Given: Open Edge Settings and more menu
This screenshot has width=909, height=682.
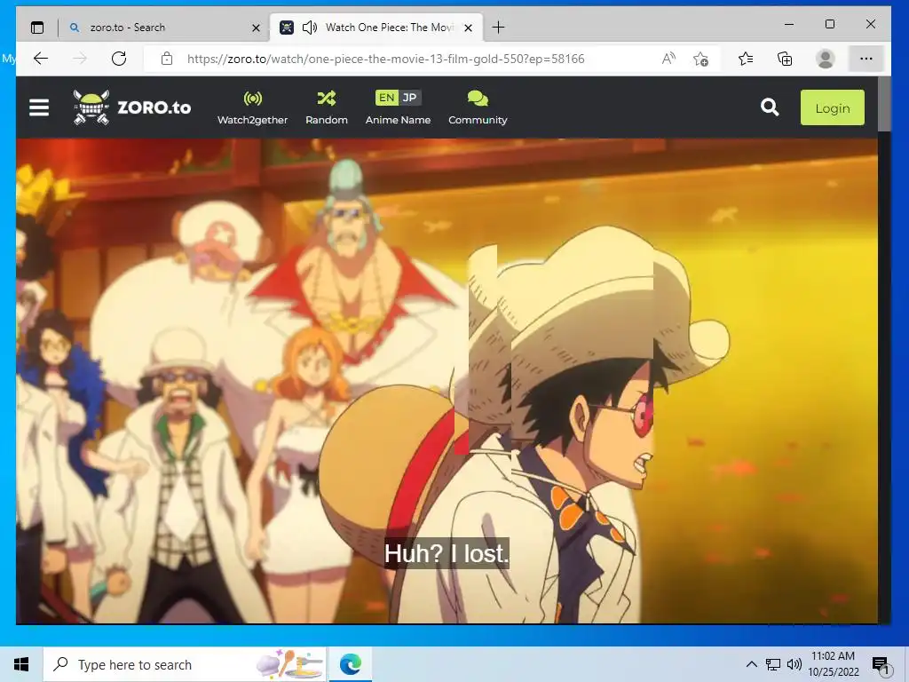Looking at the screenshot, I should tap(866, 59).
